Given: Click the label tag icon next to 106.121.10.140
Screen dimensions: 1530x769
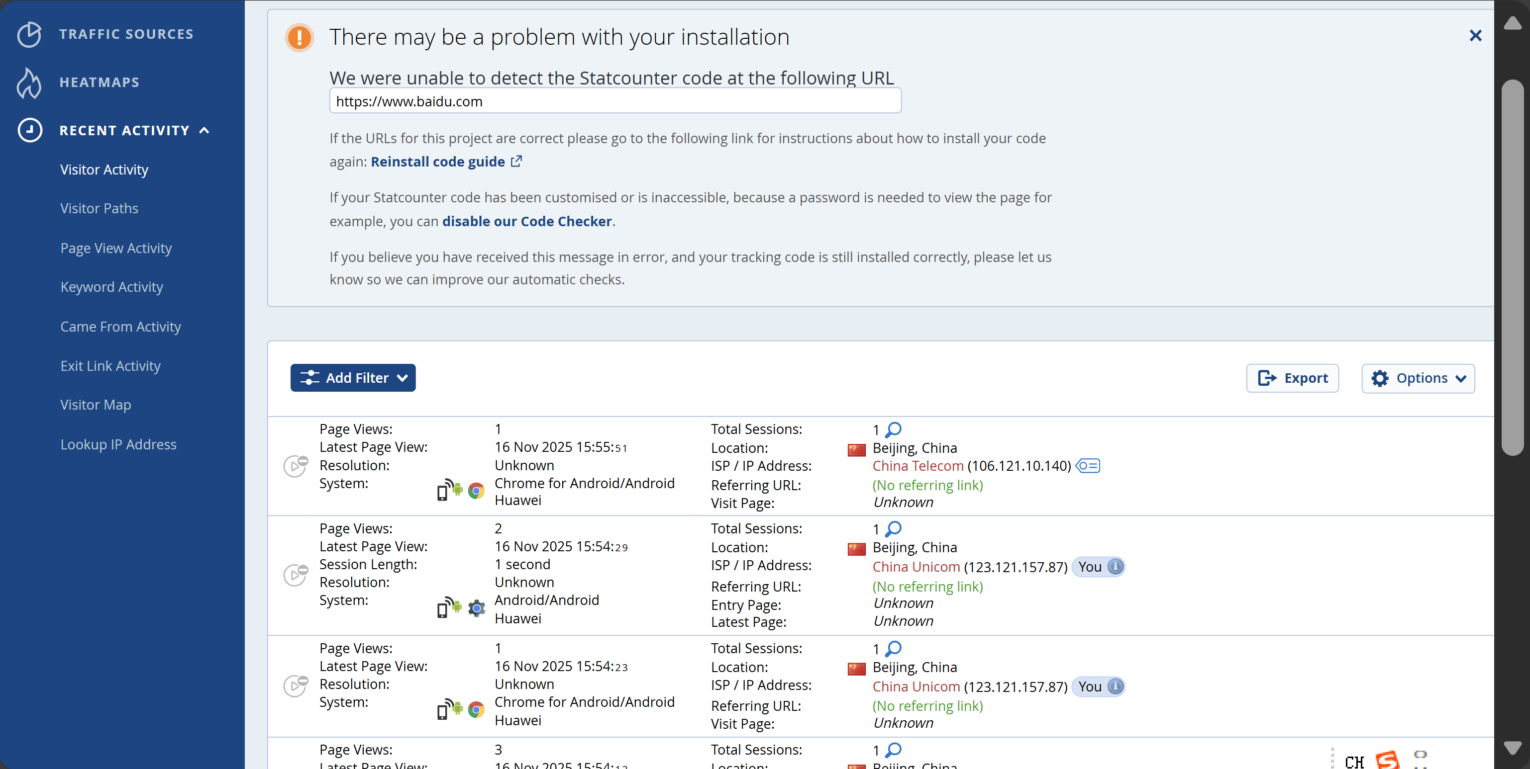Looking at the screenshot, I should pos(1088,466).
